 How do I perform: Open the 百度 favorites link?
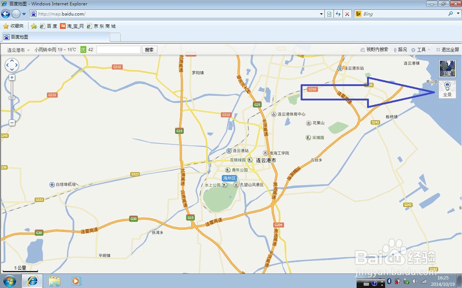point(49,26)
